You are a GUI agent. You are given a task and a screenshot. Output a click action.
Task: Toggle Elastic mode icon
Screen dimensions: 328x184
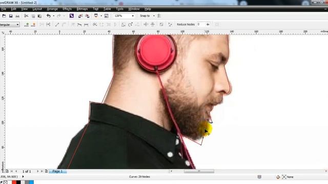pos(161,25)
